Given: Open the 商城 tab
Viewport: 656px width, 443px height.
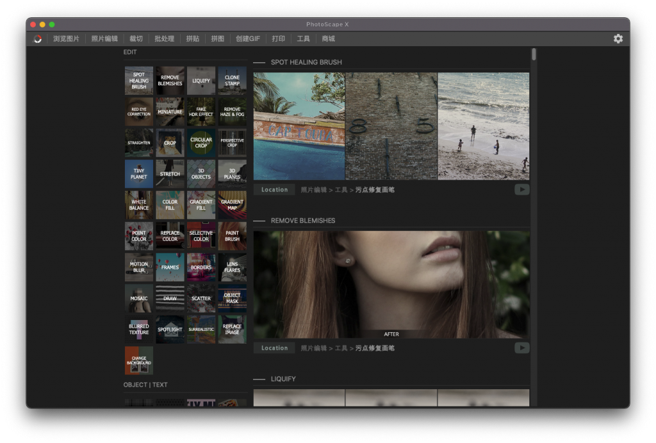Looking at the screenshot, I should tap(329, 39).
